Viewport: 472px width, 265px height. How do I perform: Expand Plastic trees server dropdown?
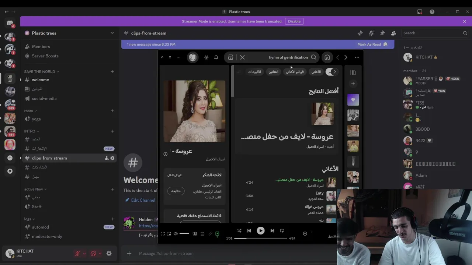pos(112,33)
